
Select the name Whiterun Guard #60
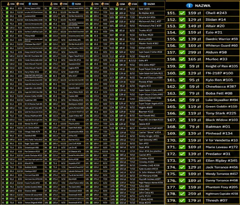pos(221,45)
